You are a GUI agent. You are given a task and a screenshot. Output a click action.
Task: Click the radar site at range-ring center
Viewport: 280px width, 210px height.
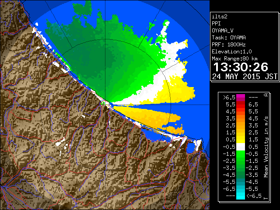click(x=105, y=105)
